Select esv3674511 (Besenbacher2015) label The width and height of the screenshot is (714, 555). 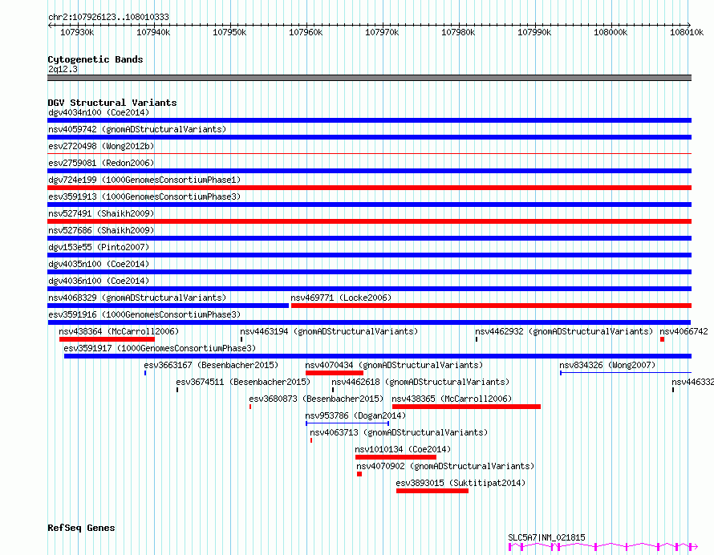pos(243,382)
